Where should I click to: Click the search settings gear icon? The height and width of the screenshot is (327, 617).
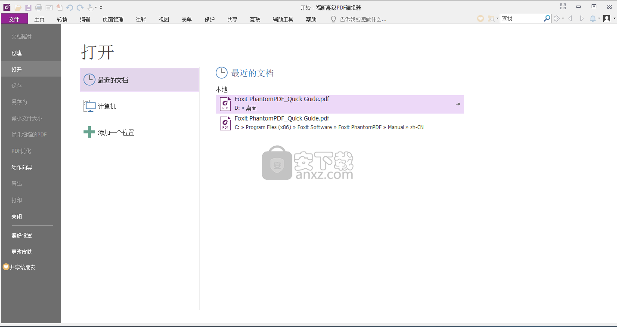(557, 19)
